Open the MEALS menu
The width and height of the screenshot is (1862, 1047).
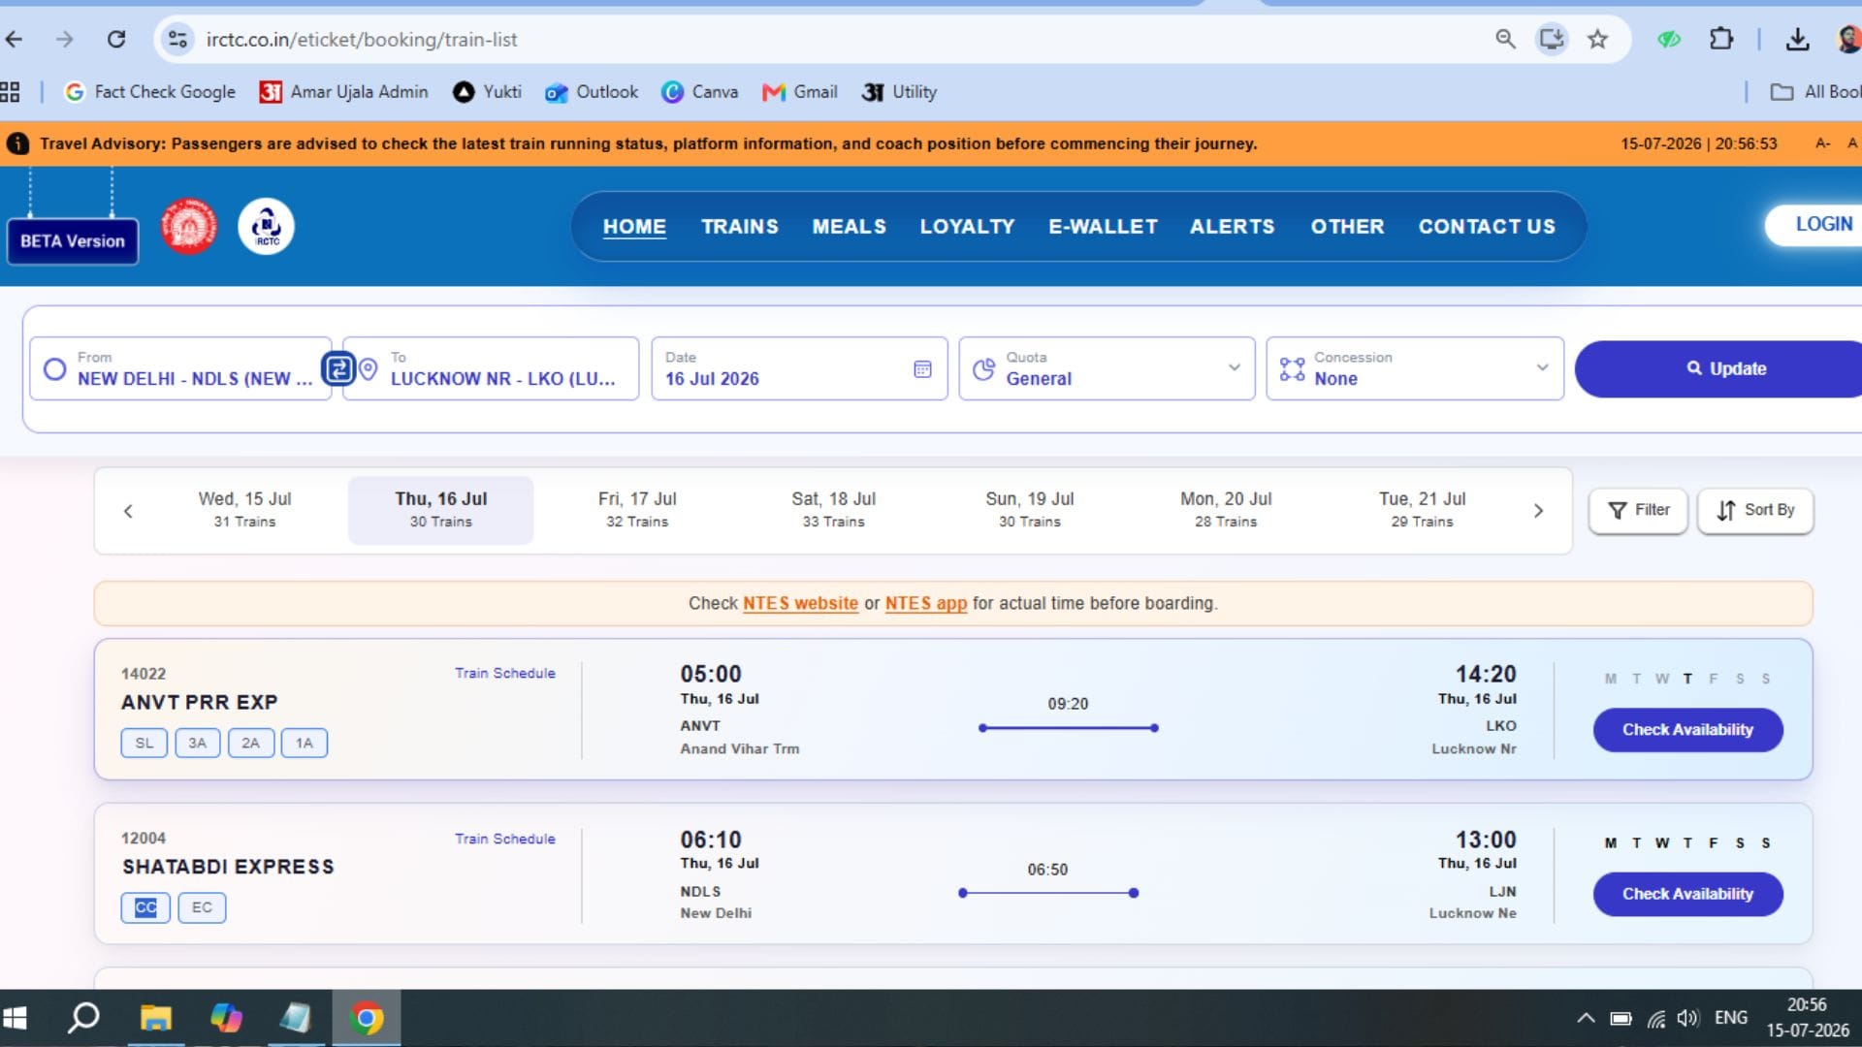coord(850,226)
